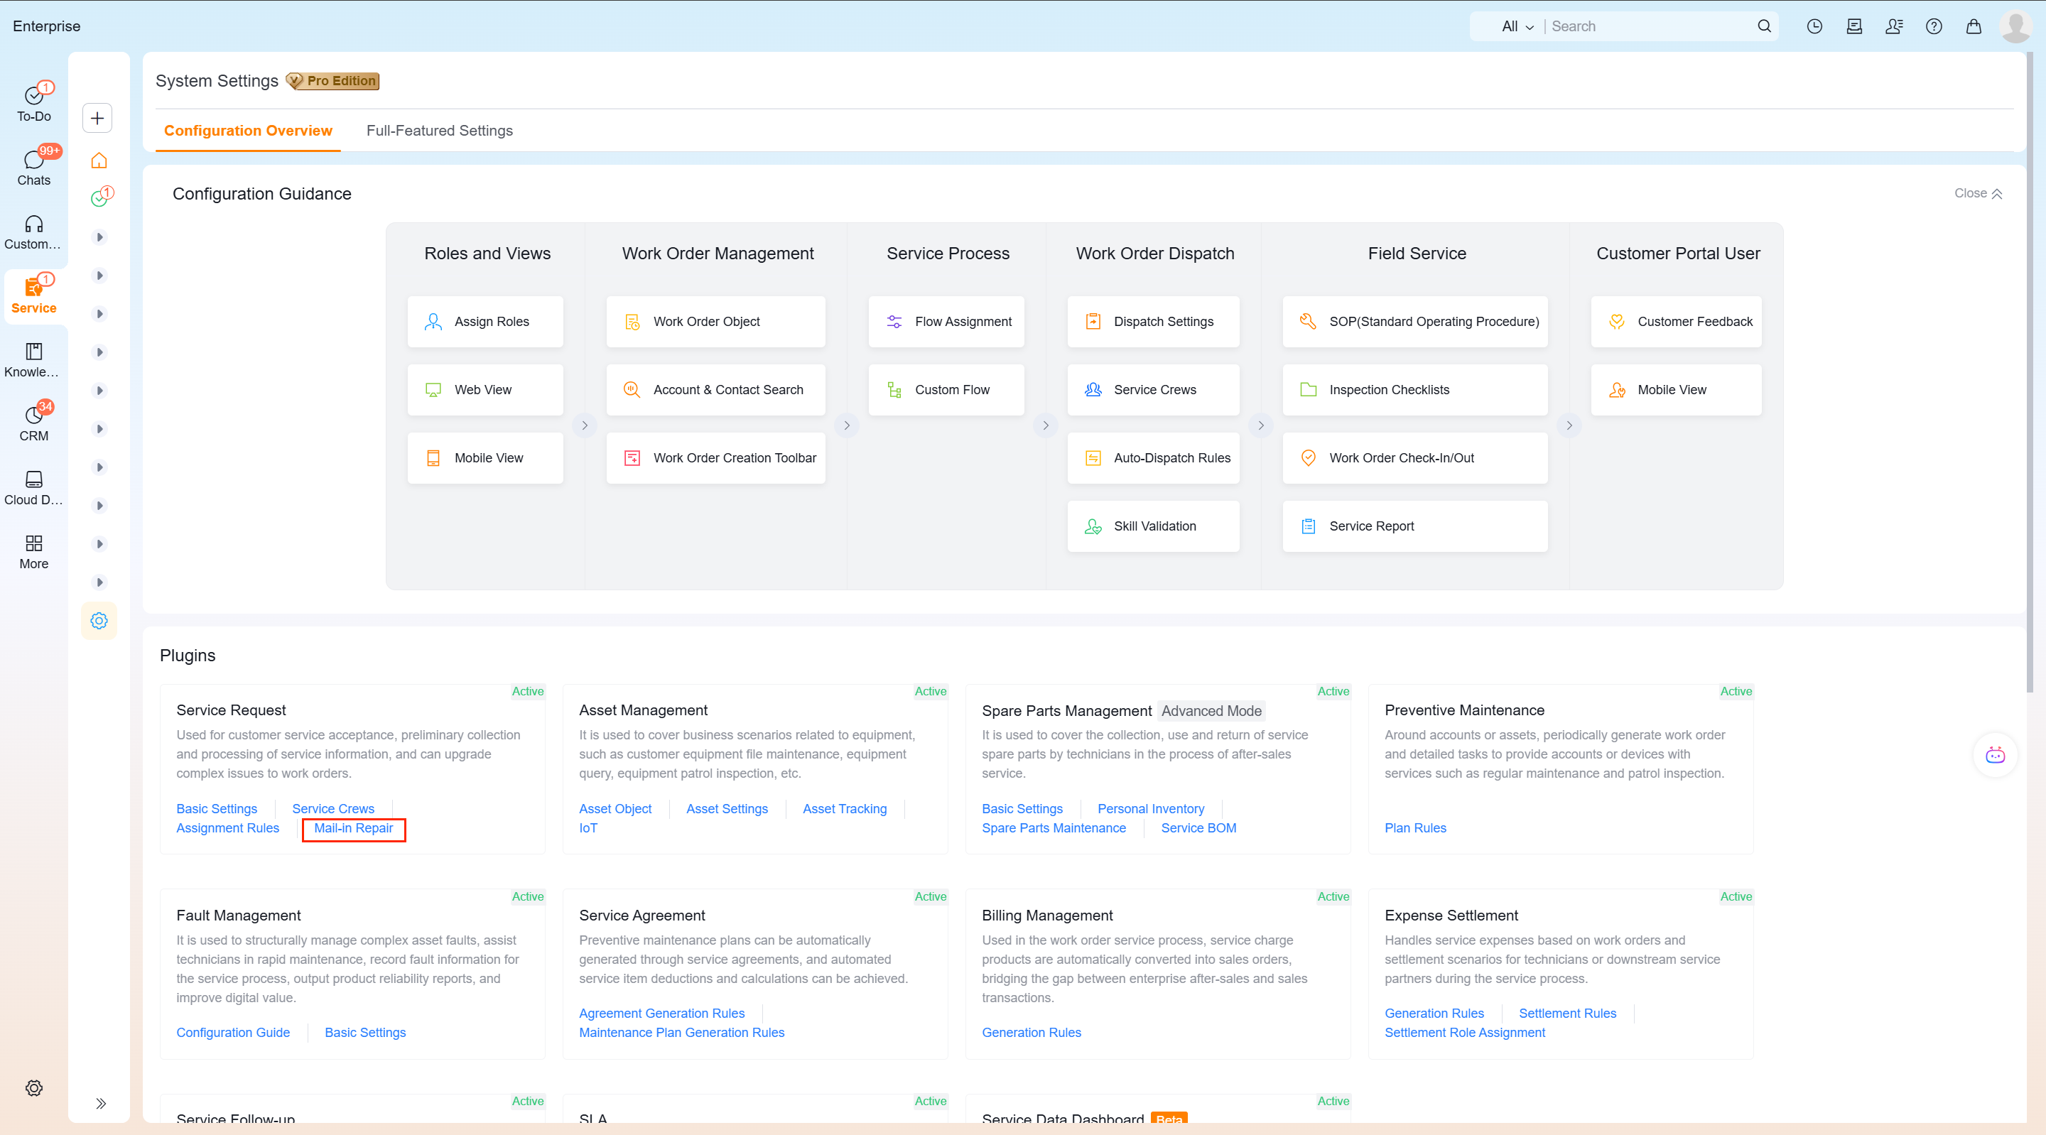Open Asset Tracking link
This screenshot has width=2046, height=1135.
click(844, 808)
